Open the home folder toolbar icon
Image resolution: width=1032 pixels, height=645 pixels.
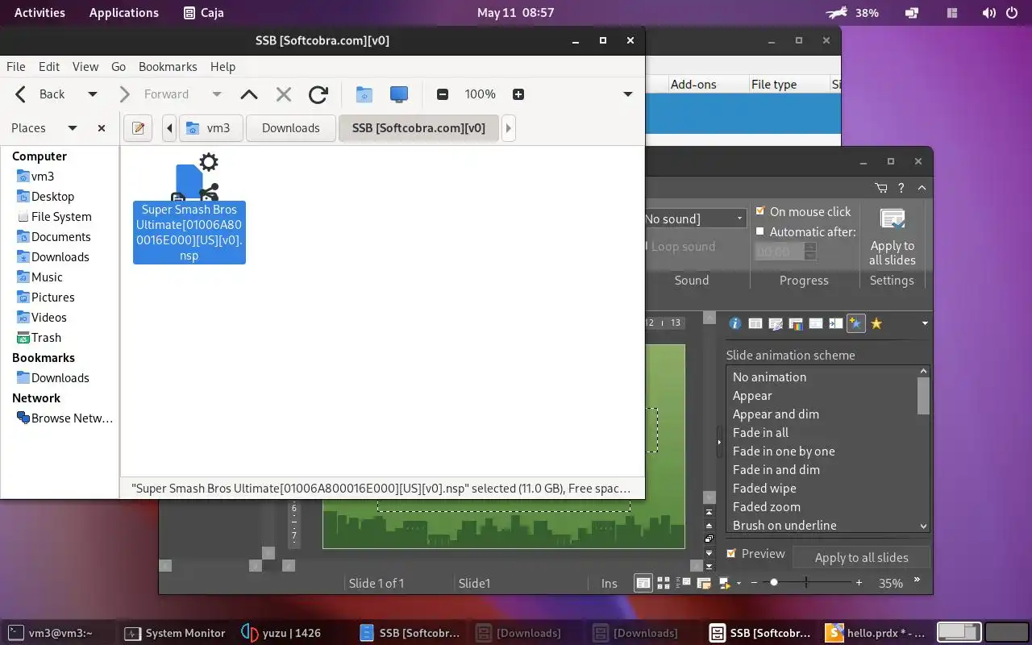(x=364, y=94)
